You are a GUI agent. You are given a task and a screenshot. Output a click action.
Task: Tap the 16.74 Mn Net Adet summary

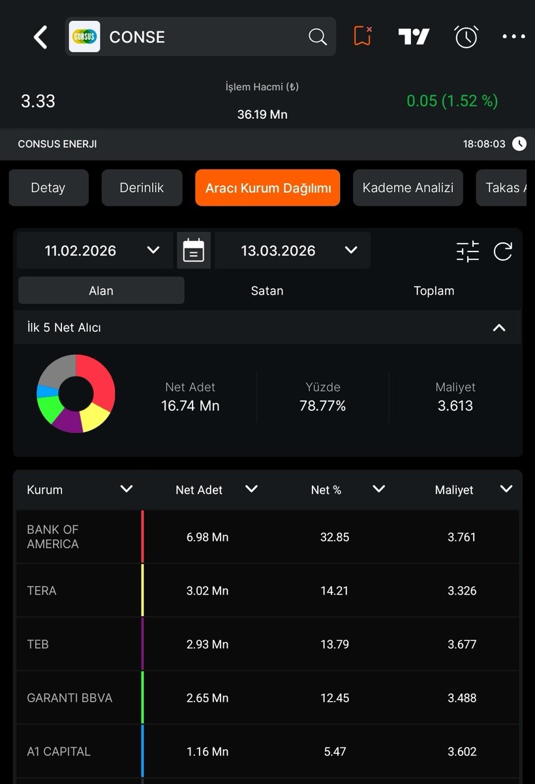191,406
